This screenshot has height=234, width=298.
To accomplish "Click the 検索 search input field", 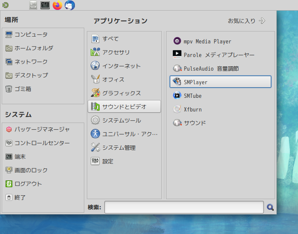I will point(184,207).
